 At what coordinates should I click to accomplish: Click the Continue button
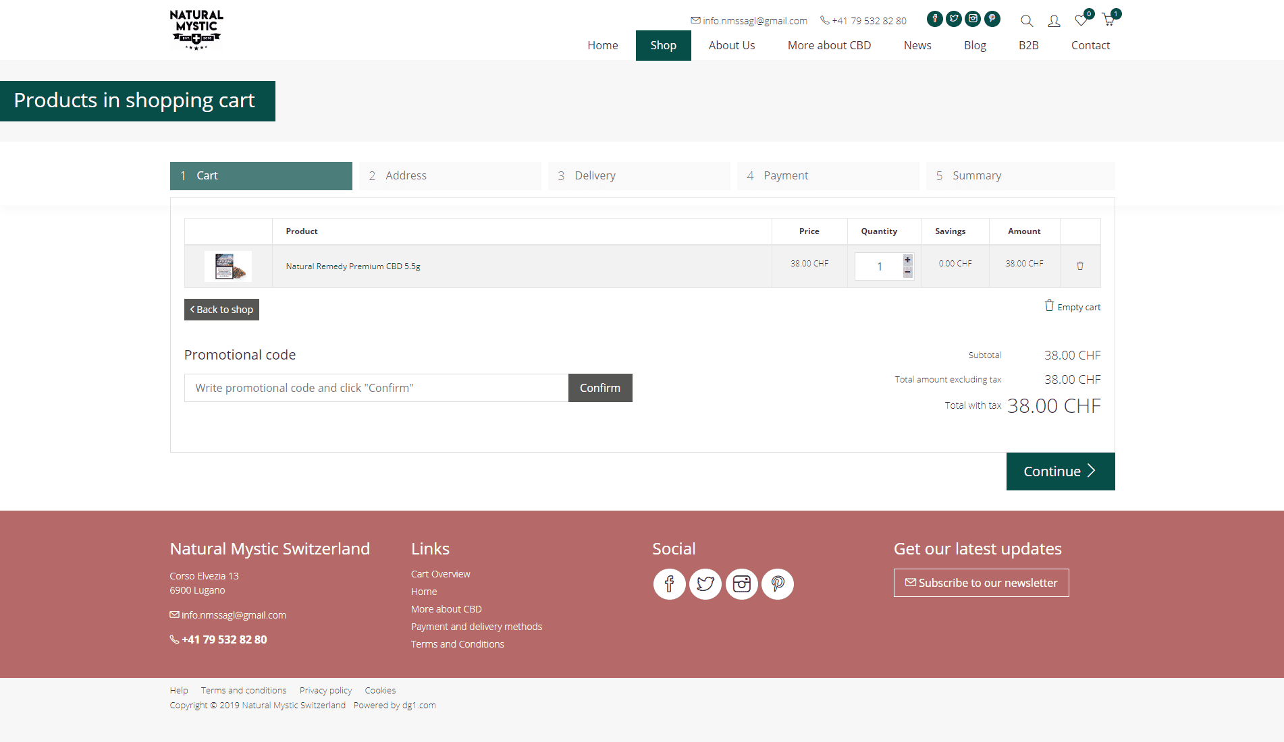[1061, 472]
